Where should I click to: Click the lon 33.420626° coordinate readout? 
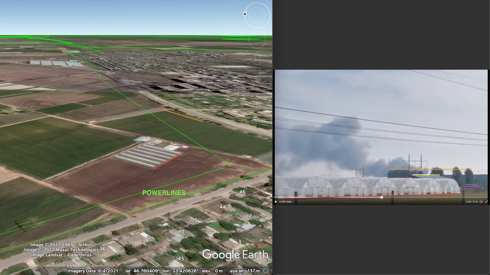(181, 271)
